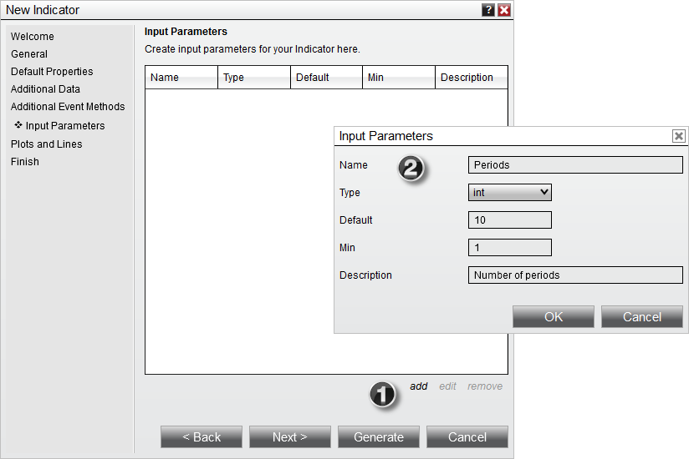Close the New Indicator window
This screenshot has height=459, width=689.
point(504,10)
